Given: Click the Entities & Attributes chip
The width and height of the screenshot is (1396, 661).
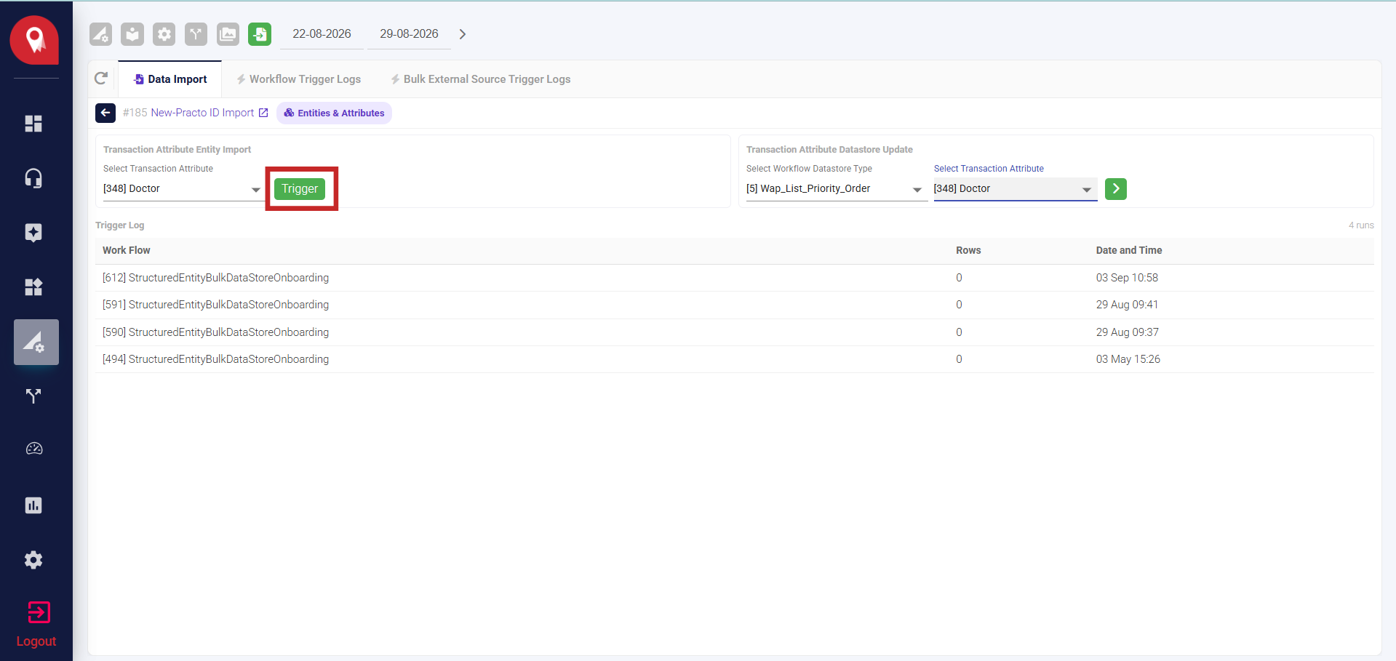Looking at the screenshot, I should [x=334, y=113].
